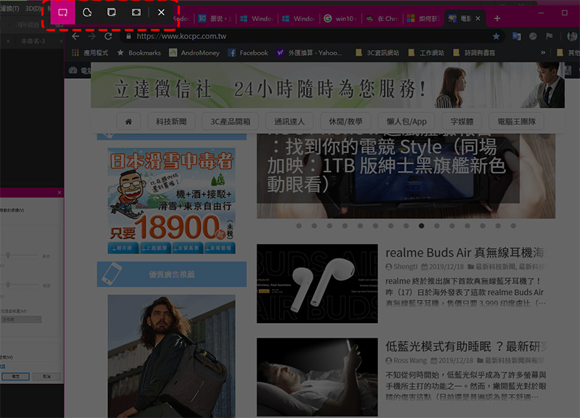Expand the bookmarks overflow chevron
580x418 pixels.
(x=543, y=53)
